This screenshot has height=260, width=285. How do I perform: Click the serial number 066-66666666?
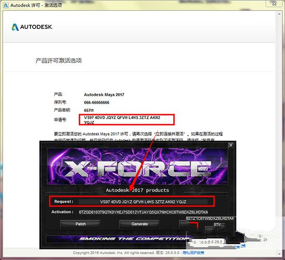coord(96,103)
